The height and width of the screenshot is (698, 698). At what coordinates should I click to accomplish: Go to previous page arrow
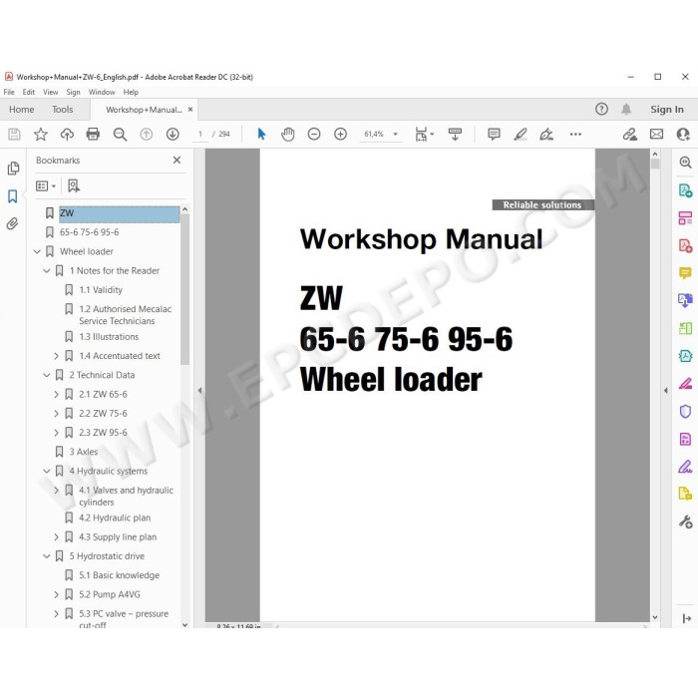click(x=146, y=134)
